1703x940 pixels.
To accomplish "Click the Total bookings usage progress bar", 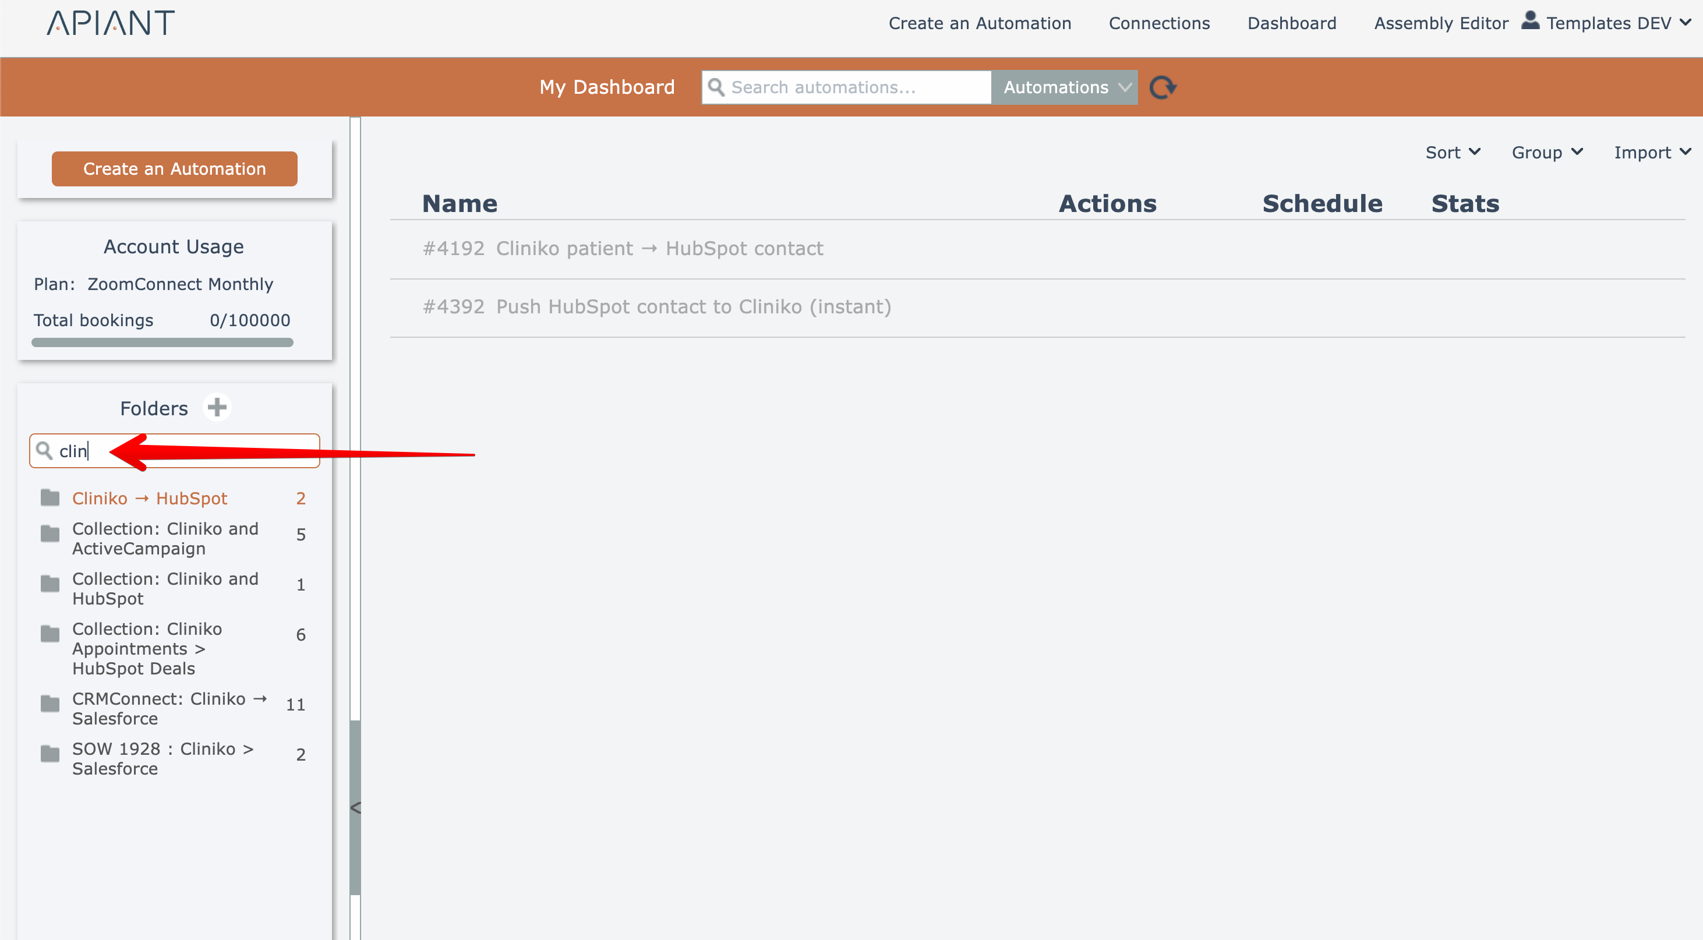I will click(162, 342).
